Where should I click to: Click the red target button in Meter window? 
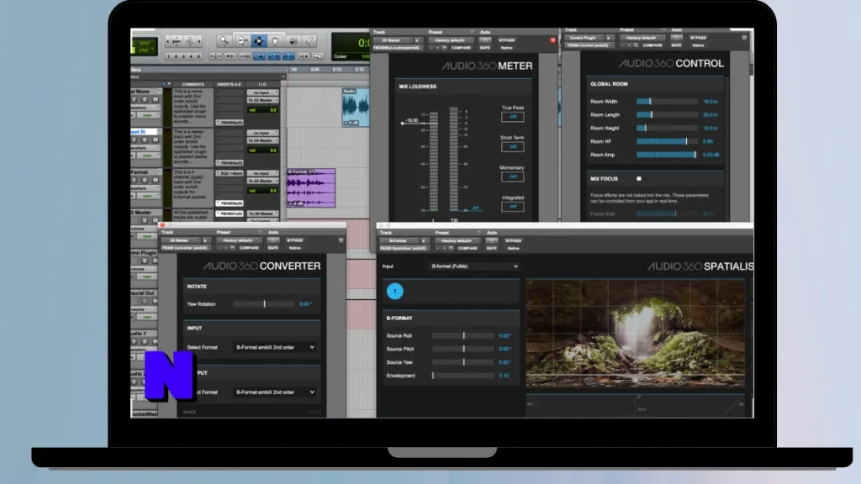click(552, 40)
